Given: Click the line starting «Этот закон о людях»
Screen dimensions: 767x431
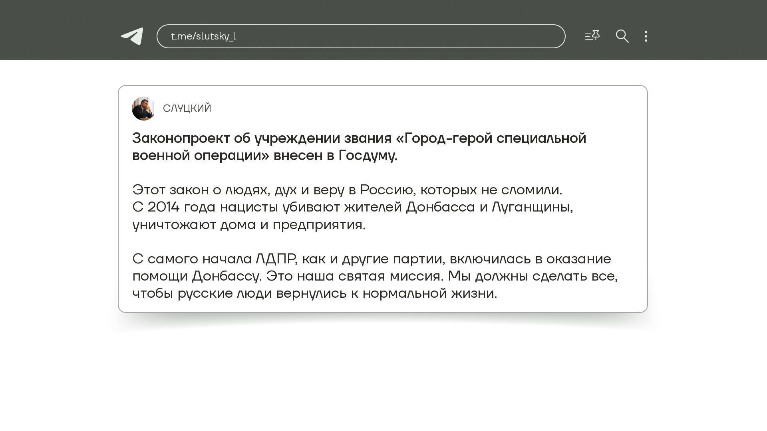Looking at the screenshot, I should click(x=347, y=190).
